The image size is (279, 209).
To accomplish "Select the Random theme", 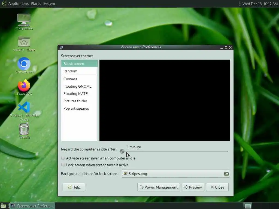I will [x=79, y=71].
